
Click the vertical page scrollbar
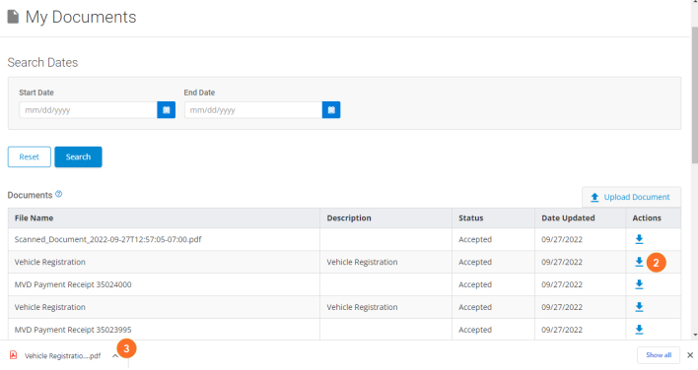point(694,94)
